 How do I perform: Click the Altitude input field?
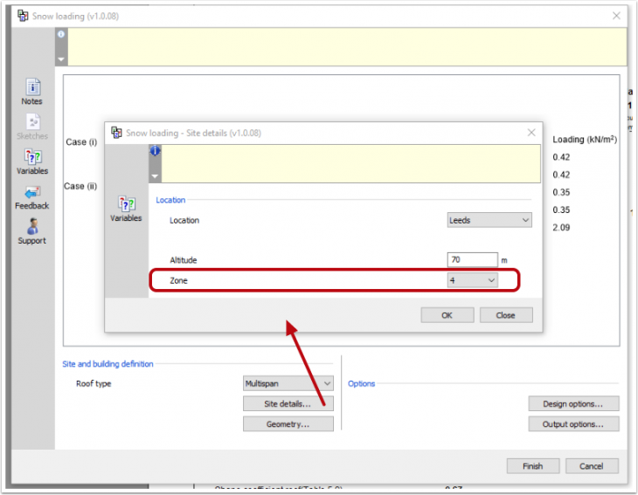[471, 260]
